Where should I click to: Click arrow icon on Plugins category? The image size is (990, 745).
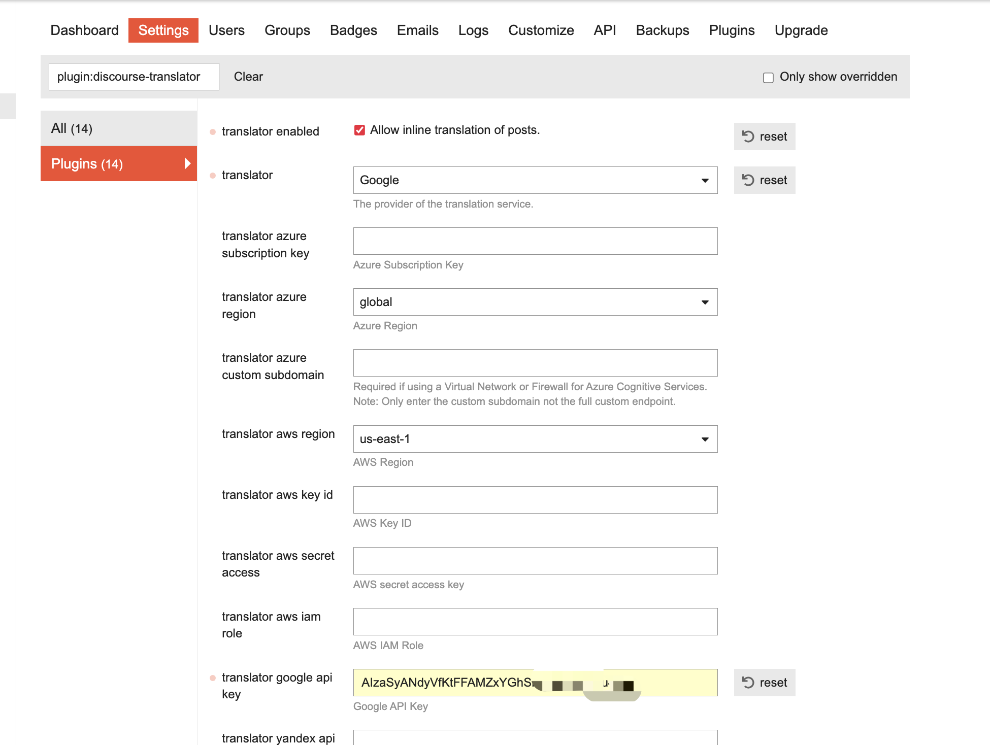(187, 163)
